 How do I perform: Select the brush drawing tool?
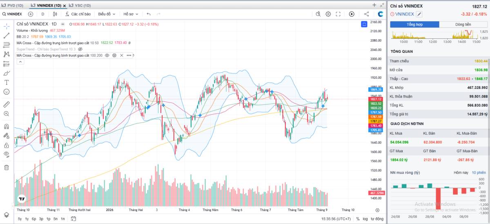tap(7, 73)
